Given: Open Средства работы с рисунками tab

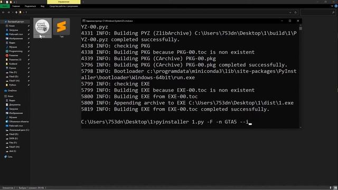Looking at the screenshot, I should point(63,6).
